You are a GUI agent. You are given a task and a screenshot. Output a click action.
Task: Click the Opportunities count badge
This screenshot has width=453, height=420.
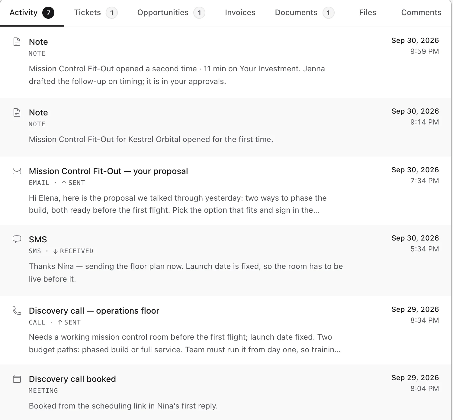pos(199,13)
